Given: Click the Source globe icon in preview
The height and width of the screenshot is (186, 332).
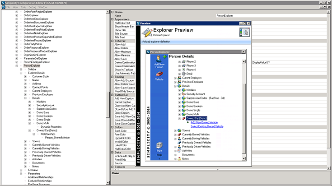Looking at the screenshot, I should (179, 130).
